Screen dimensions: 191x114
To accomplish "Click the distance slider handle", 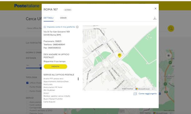I will click(41, 68).
